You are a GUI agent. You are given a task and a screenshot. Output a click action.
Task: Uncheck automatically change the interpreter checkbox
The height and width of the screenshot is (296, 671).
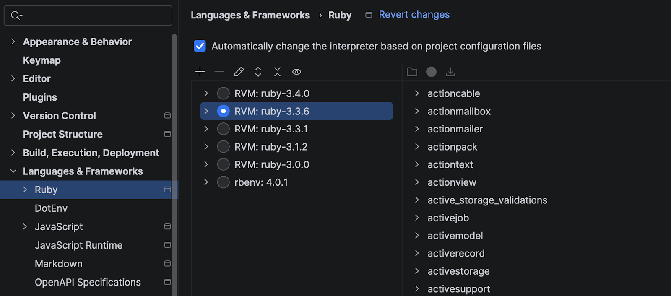coord(200,46)
